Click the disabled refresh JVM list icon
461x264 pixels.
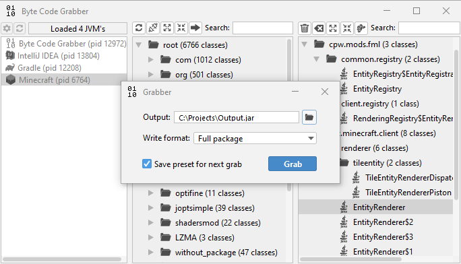[20, 28]
